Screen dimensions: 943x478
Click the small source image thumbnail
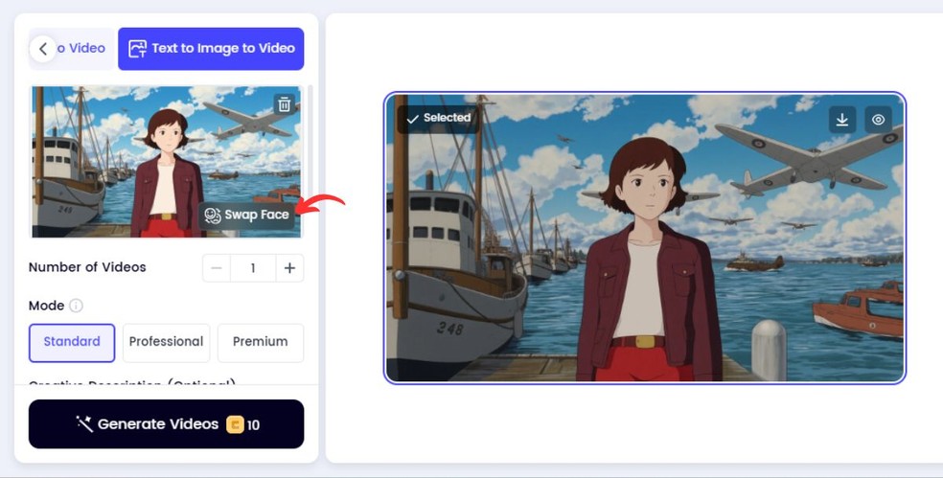(166, 162)
